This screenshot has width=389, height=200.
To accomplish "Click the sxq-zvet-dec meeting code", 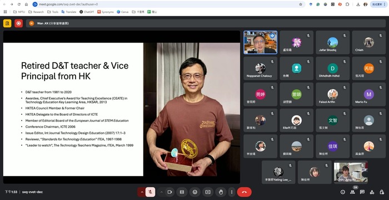I will tap(32, 192).
